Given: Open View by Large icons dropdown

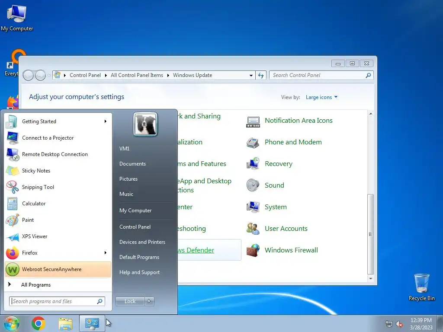Looking at the screenshot, I should point(321,97).
